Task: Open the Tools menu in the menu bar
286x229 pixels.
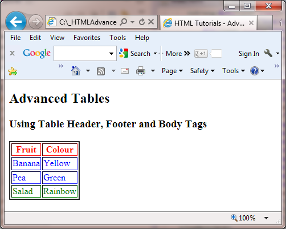Action: (x=117, y=38)
